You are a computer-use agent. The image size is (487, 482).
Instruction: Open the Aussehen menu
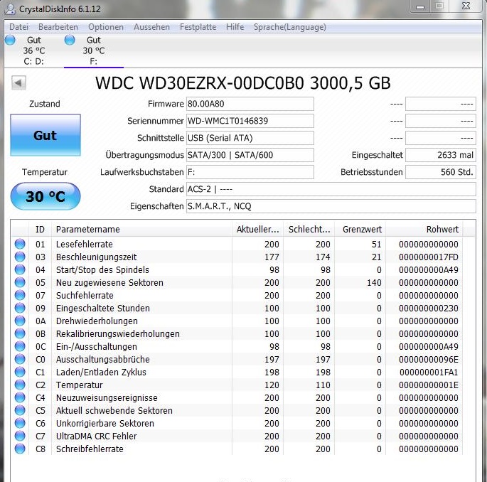pos(151,27)
